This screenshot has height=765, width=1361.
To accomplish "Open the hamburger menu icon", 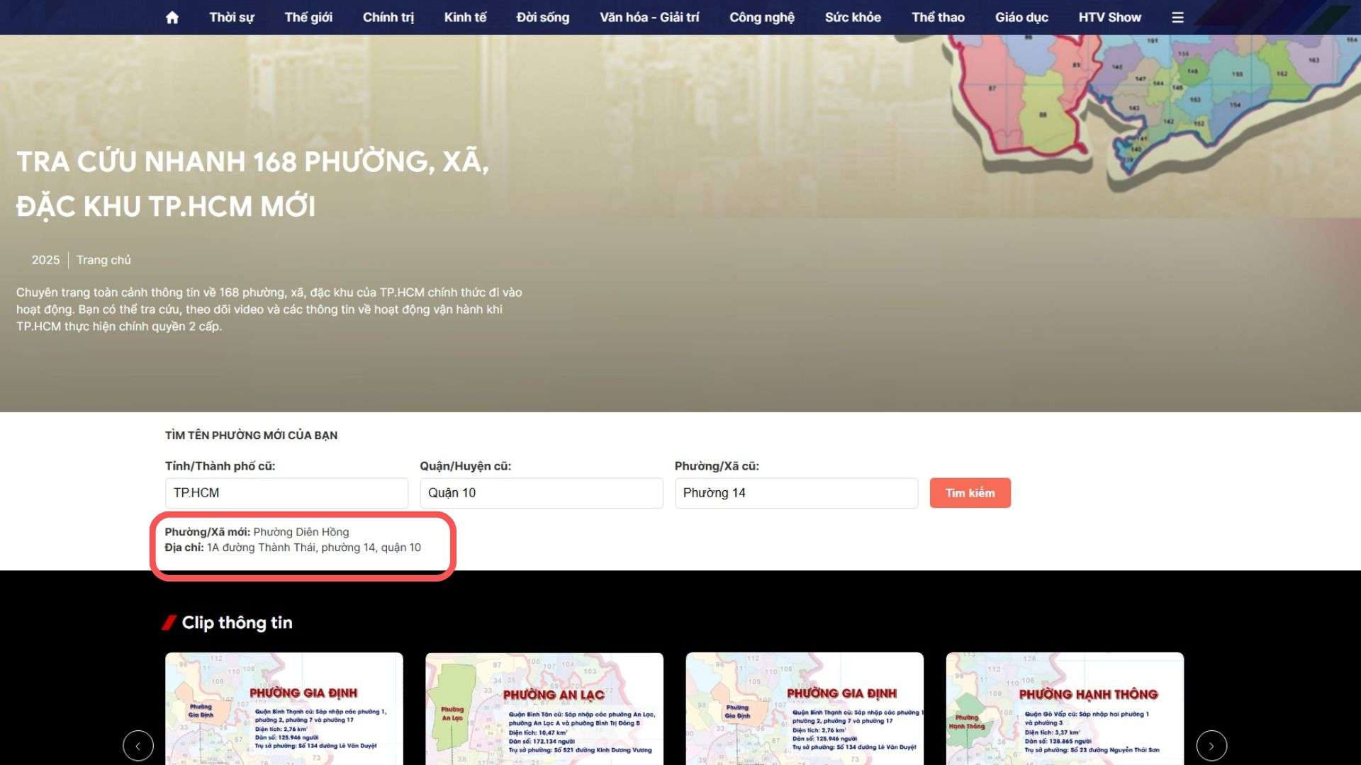I will (x=1177, y=18).
